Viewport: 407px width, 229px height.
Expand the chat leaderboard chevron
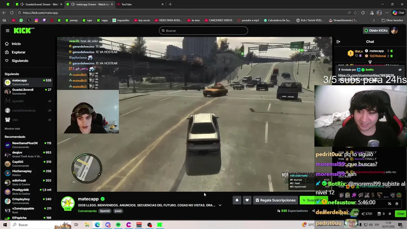click(x=370, y=62)
